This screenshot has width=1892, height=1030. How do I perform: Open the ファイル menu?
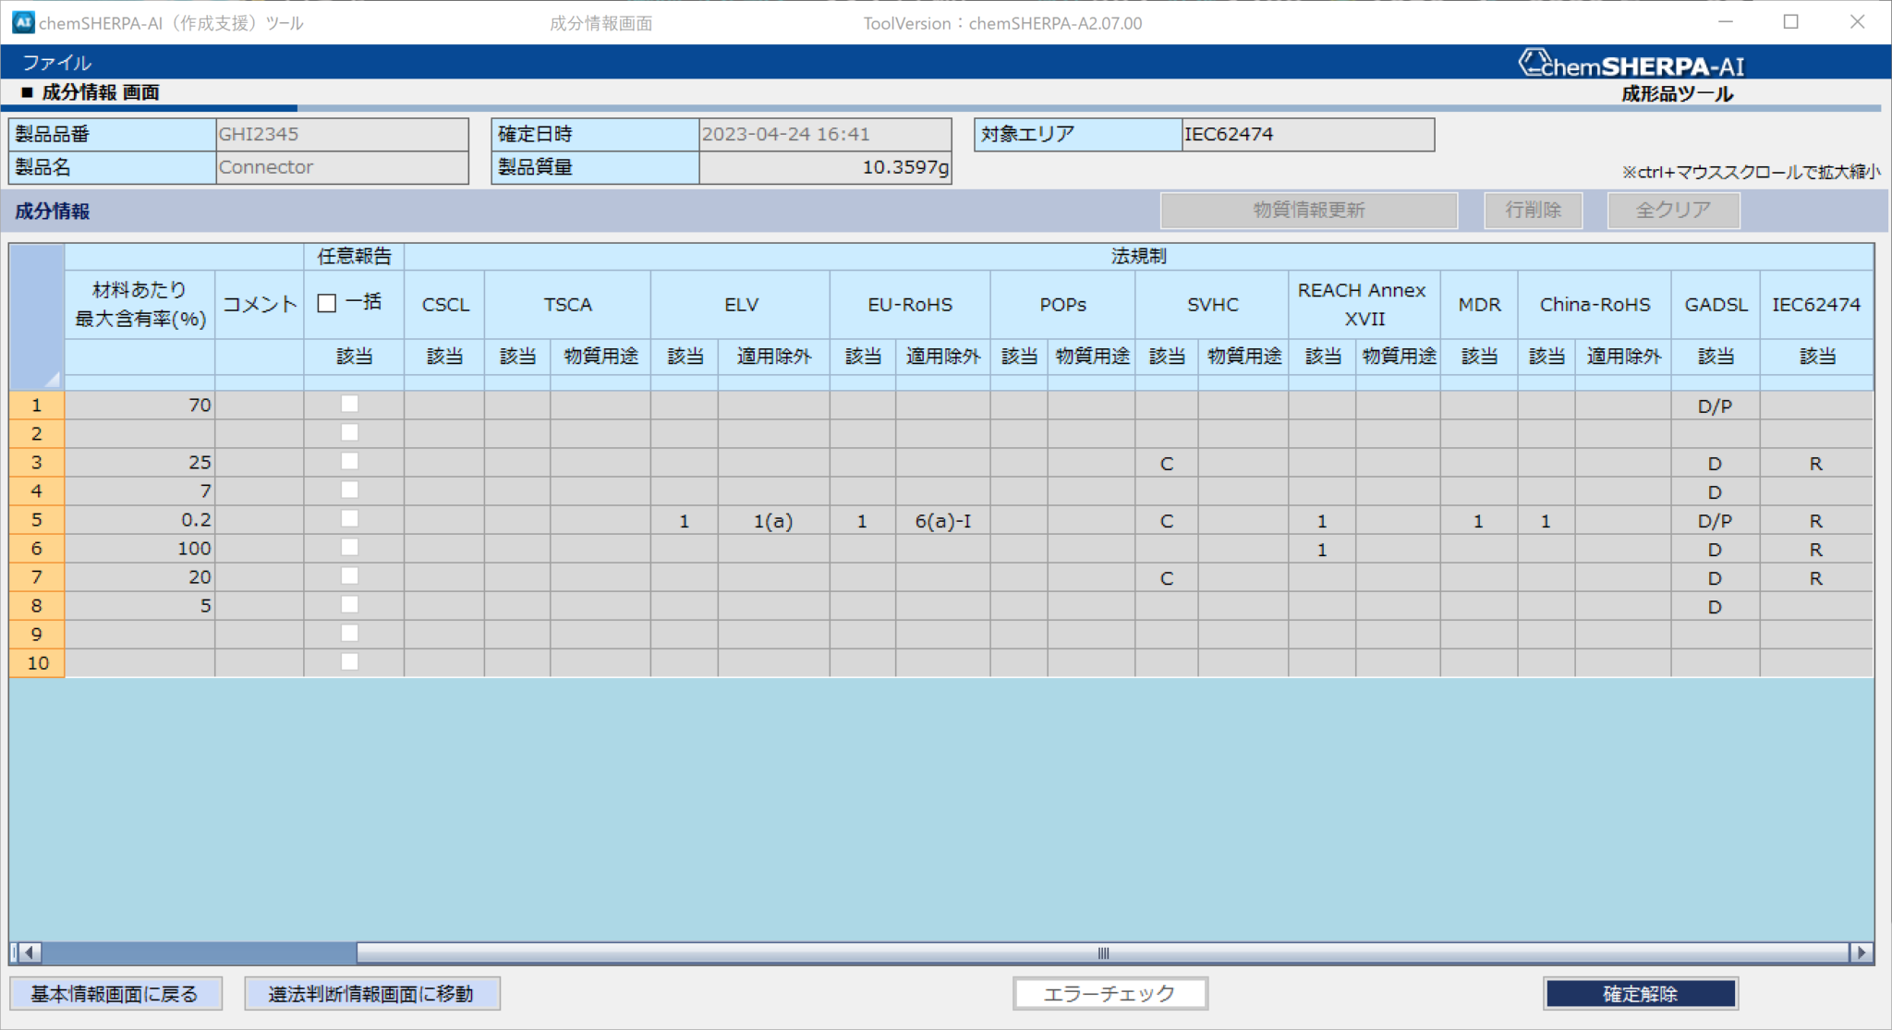coord(55,63)
